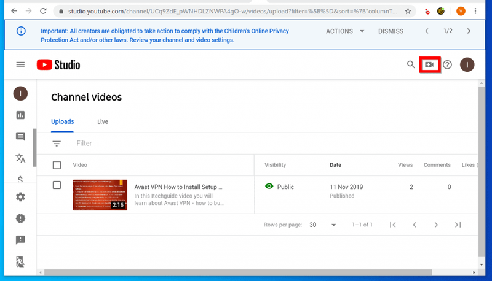Screen dimensions: 492x281
Task: Click the Children's Online Privacy notice text
Action: pos(165,36)
